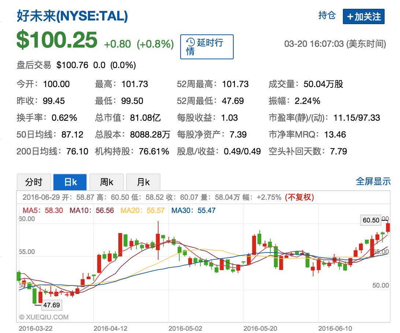The width and height of the screenshot is (400, 333).
Task: Switch to the 分时 intraday tab
Action: click(x=34, y=182)
